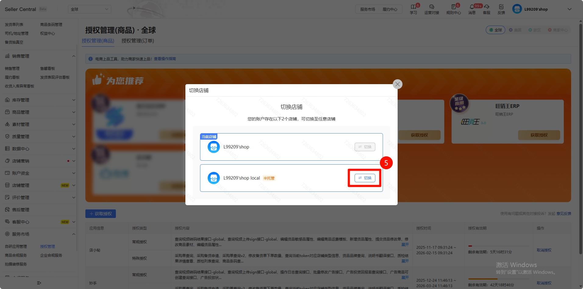Viewport: 583px width, 289px height.
Task: Open 服务市场 in top navigation
Action: click(x=367, y=9)
